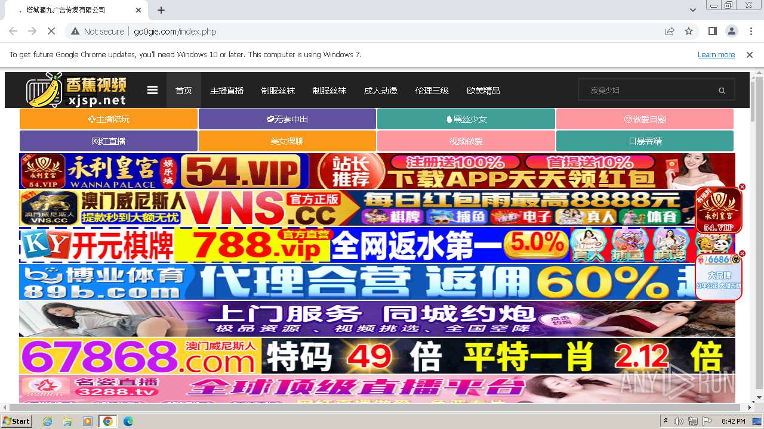
Task: Bookmark this tab with the star
Action: pyautogui.click(x=689, y=31)
